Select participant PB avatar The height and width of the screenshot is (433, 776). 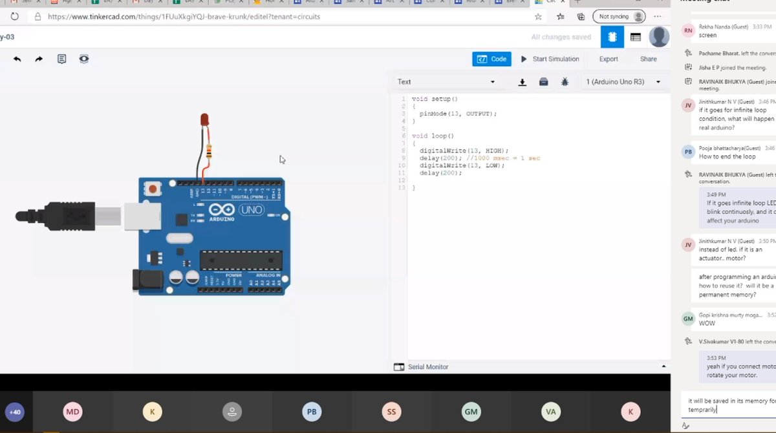click(312, 412)
